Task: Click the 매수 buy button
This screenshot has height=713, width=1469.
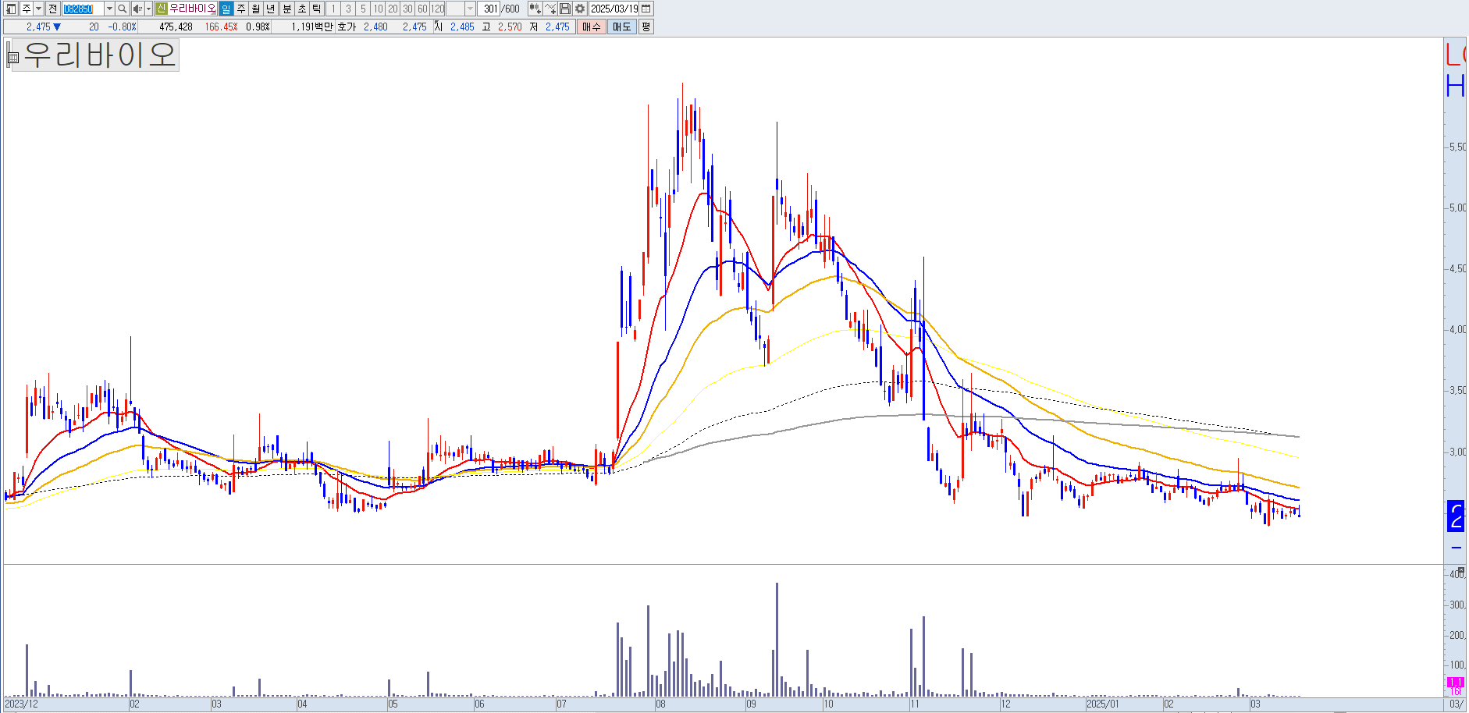Action: pos(592,27)
